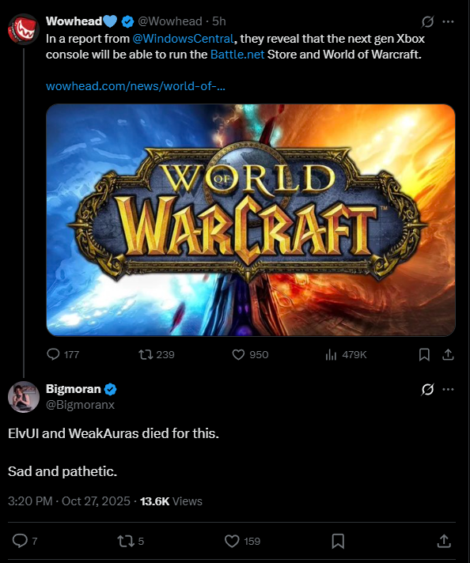
Task: Click Grok icon on Wowhead's post
Action: pos(427,22)
